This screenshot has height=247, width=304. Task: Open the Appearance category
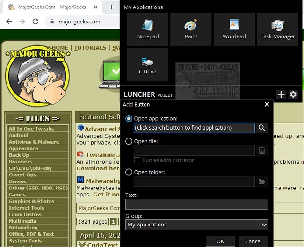(38, 148)
